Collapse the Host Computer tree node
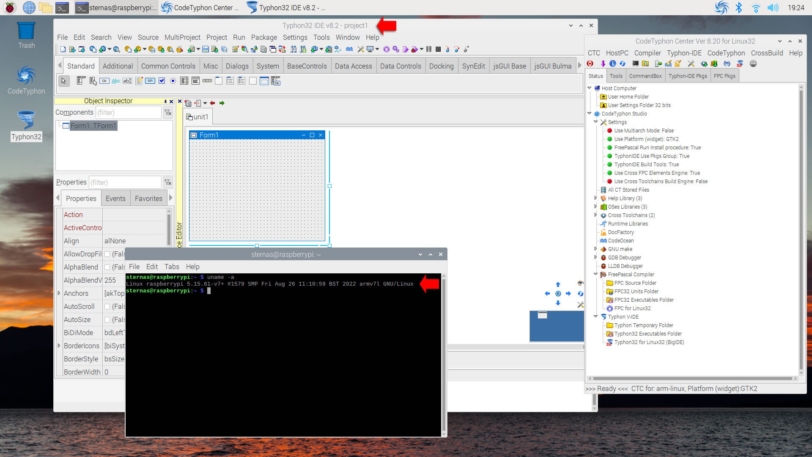Viewport: 812px width, 457px height. point(590,88)
